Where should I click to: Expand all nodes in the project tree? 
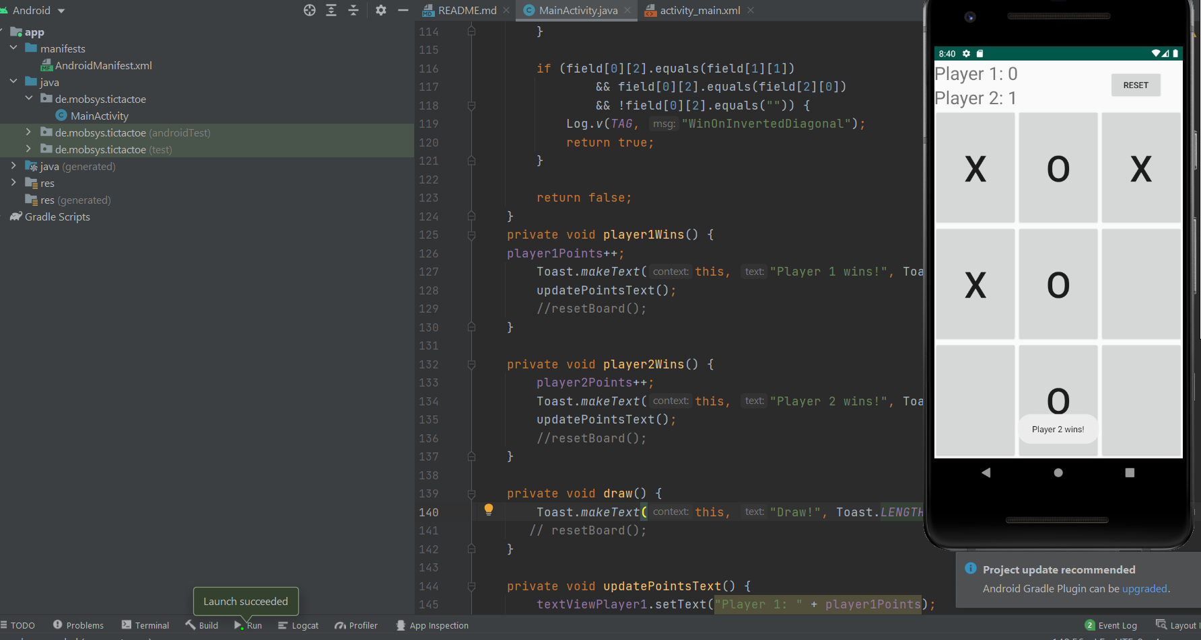pos(331,10)
